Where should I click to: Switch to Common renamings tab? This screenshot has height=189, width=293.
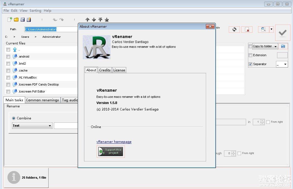42,100
